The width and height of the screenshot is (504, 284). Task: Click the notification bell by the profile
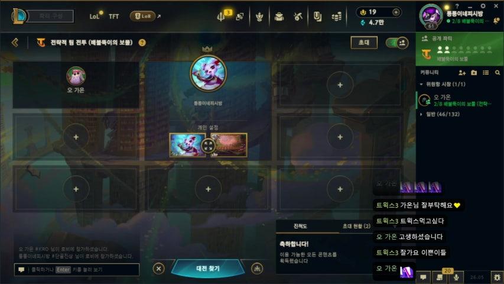pyautogui.click(x=496, y=21)
